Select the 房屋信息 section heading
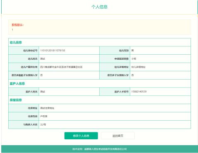 (x=16, y=100)
